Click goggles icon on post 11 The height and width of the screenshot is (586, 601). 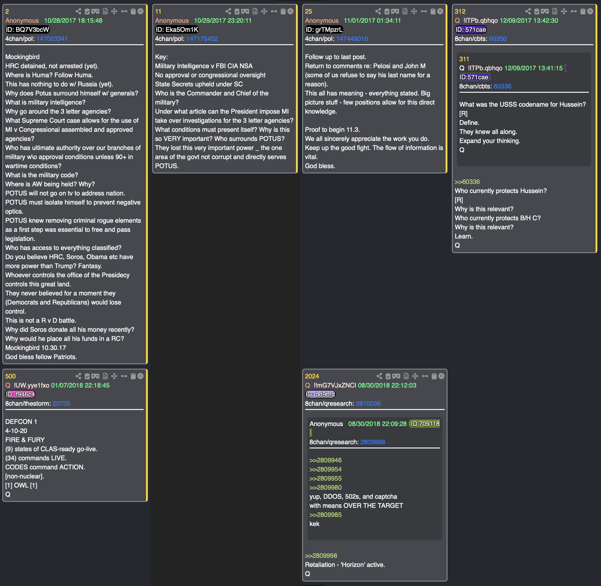[x=245, y=12]
